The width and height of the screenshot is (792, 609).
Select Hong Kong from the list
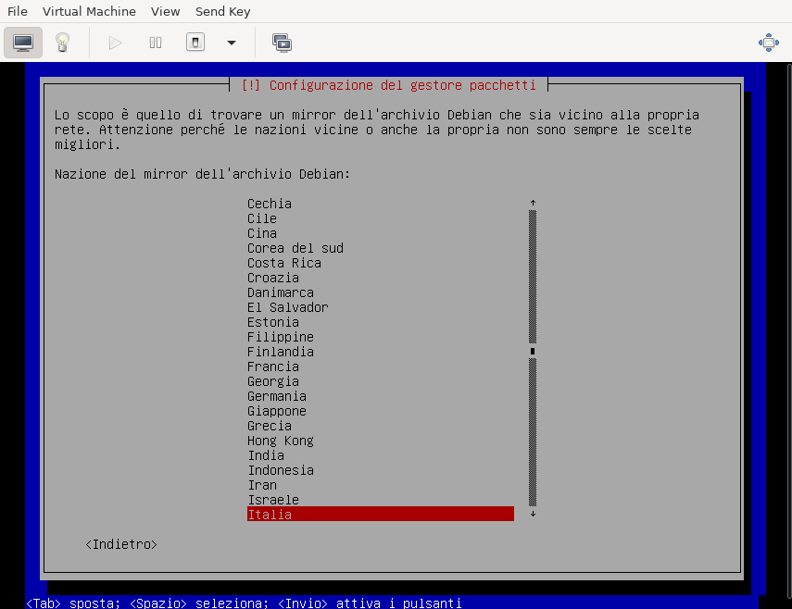381,441
